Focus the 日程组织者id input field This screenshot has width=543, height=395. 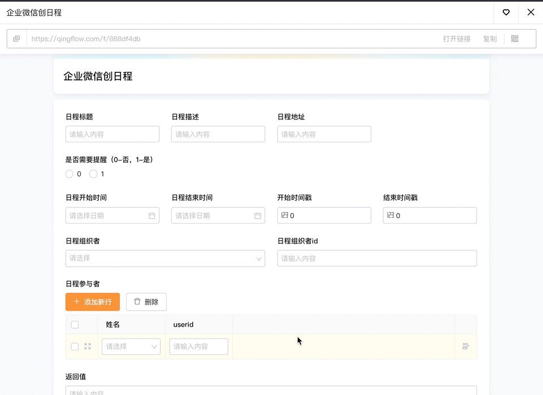click(x=377, y=258)
